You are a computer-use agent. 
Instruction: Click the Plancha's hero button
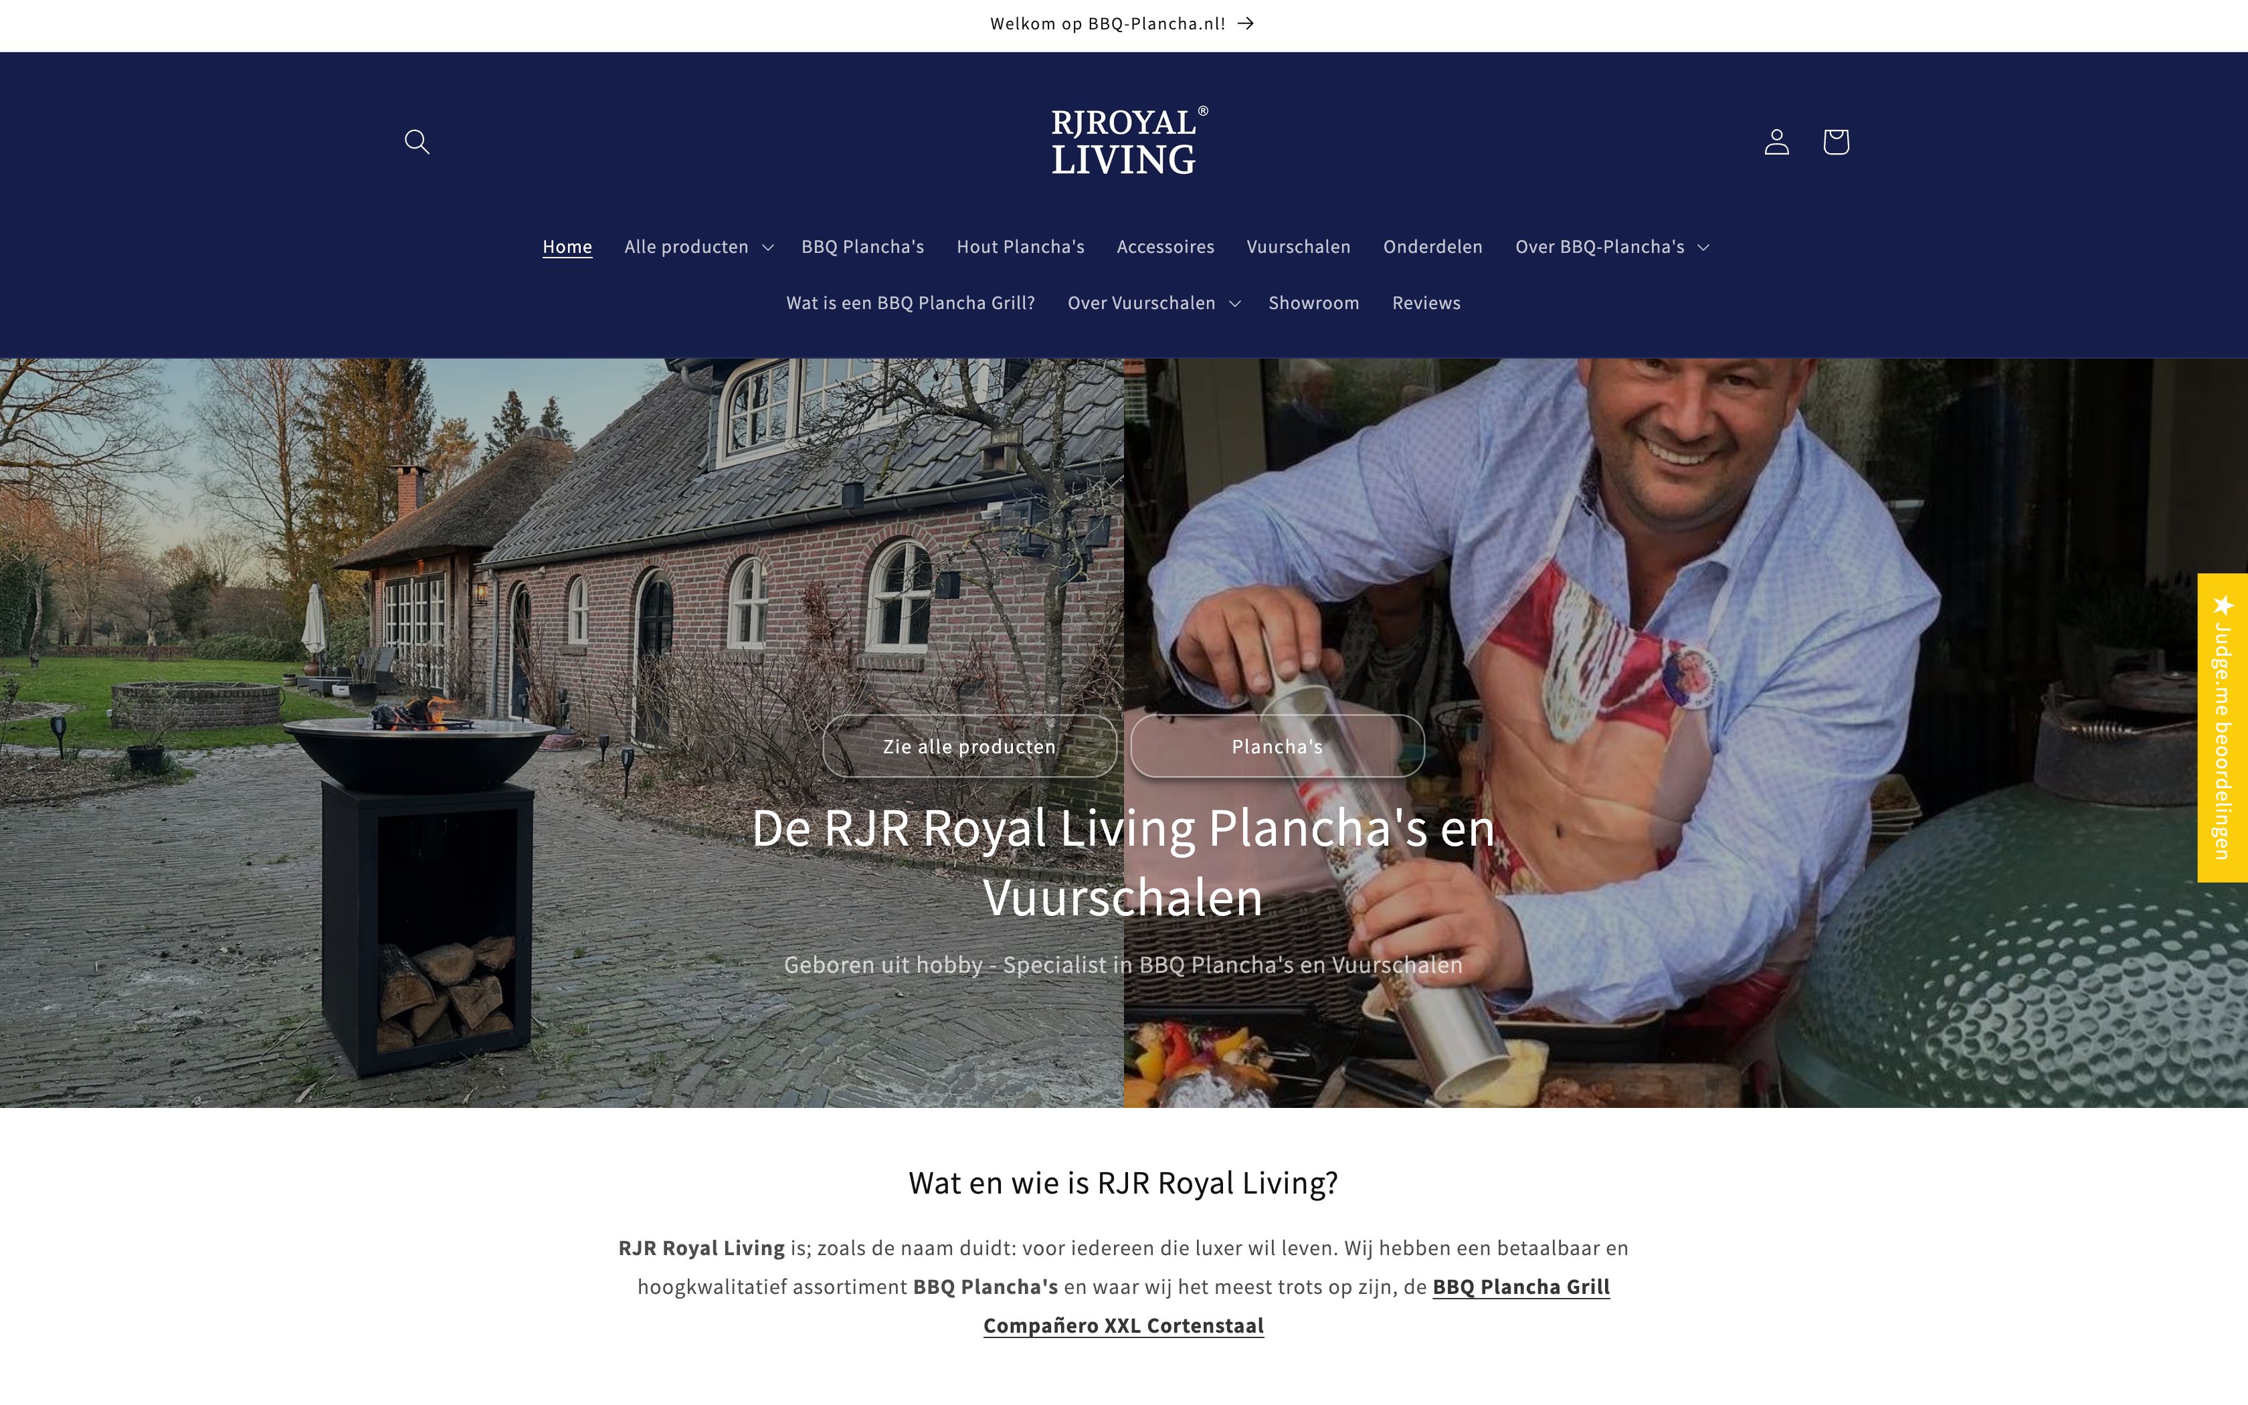click(1277, 746)
